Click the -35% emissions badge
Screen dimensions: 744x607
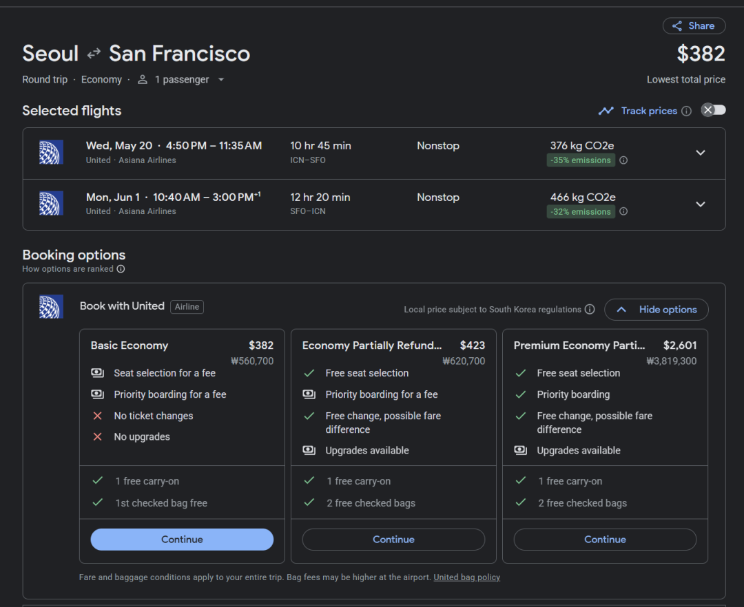tap(581, 160)
